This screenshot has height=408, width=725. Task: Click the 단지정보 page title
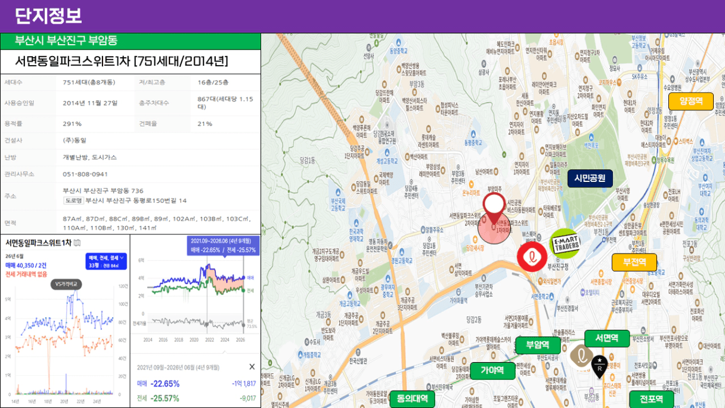[48, 16]
